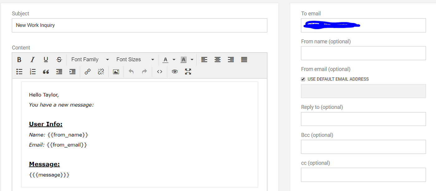Remove a link with the unlink icon
Image resolution: width=436 pixels, height=191 pixels.
coord(101,72)
